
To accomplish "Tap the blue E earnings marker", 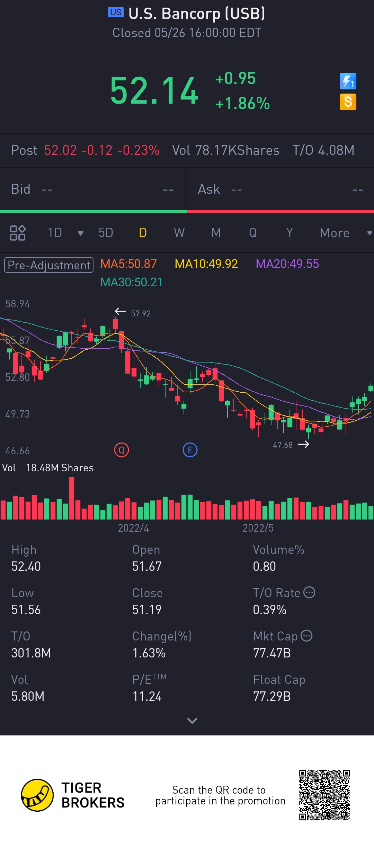I will click(x=190, y=450).
